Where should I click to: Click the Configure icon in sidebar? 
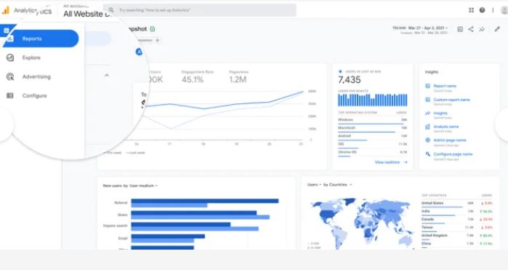(10, 95)
